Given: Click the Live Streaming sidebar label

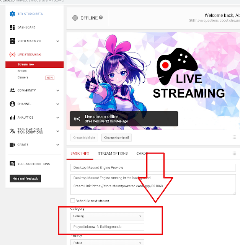Looking at the screenshot, I should coord(29,54).
